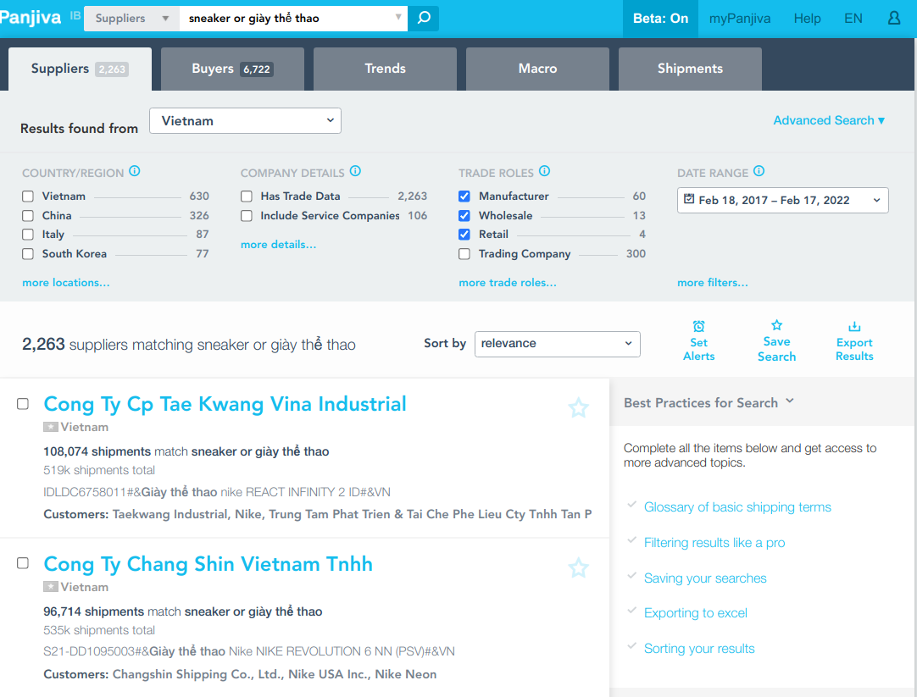Toggle the Beta: On switch
The image size is (917, 697).
pos(660,19)
